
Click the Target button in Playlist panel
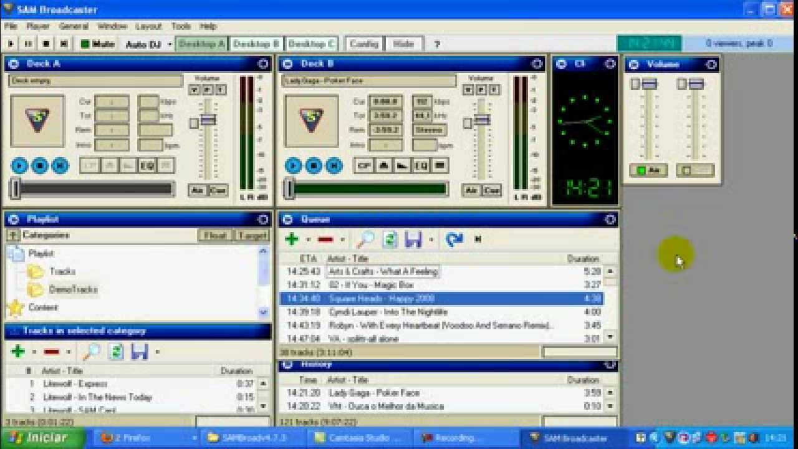[x=252, y=235]
